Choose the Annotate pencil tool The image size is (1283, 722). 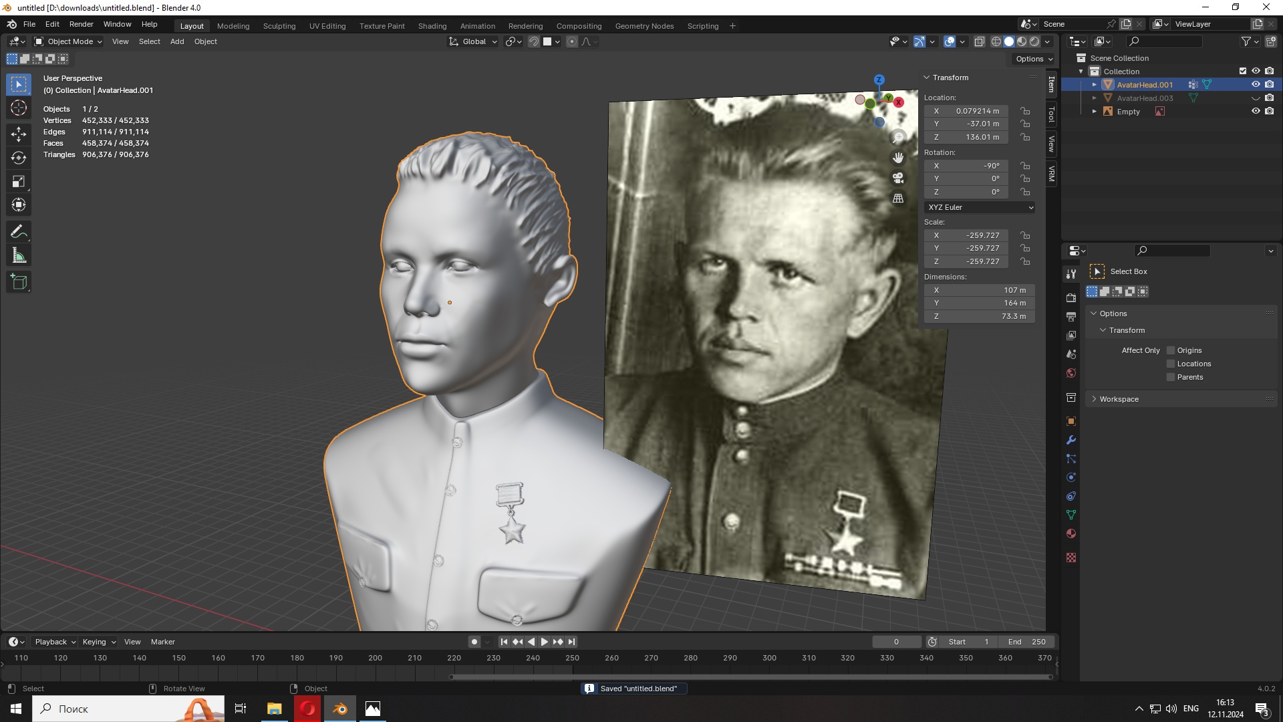(x=19, y=232)
